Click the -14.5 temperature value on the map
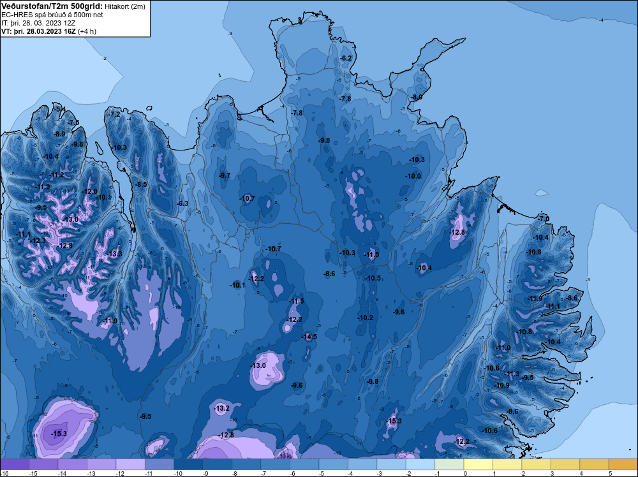The image size is (638, 477). tap(309, 337)
